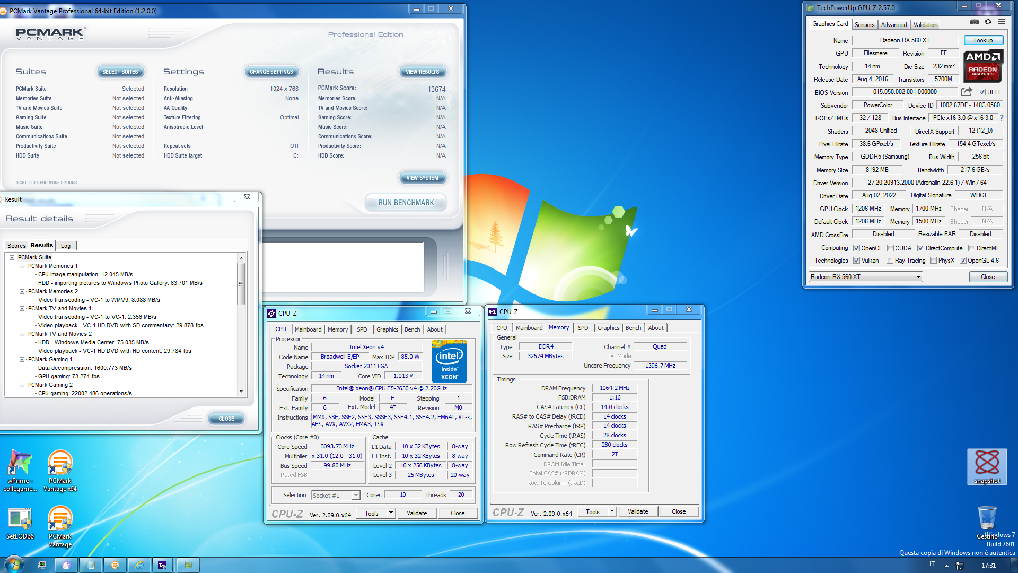Click the notepad taskbar icon

91,565
